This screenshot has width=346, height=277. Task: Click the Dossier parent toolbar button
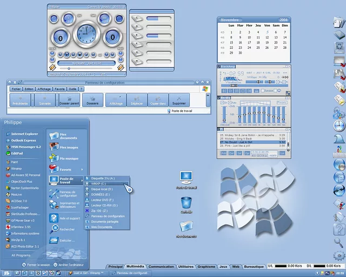click(69, 100)
